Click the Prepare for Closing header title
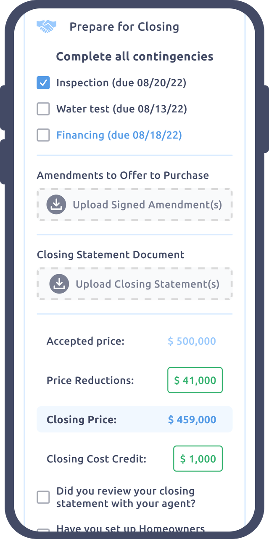This screenshot has width=269, height=539. (x=124, y=27)
